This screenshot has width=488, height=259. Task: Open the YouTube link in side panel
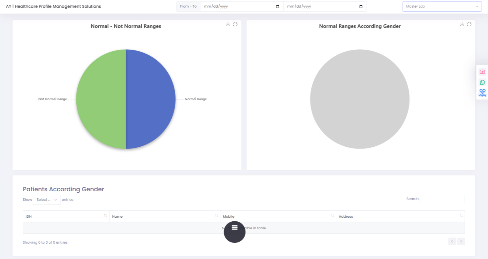[482, 72]
